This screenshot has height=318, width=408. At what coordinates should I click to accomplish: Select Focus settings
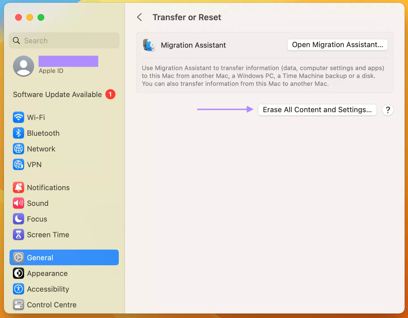37,219
